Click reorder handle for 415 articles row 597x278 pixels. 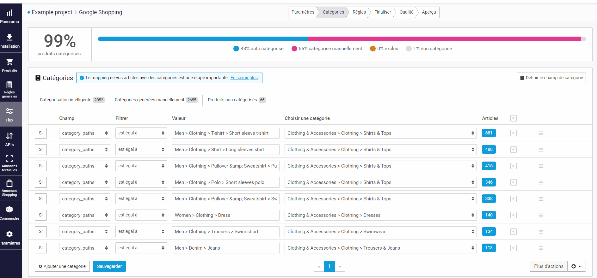(541, 166)
